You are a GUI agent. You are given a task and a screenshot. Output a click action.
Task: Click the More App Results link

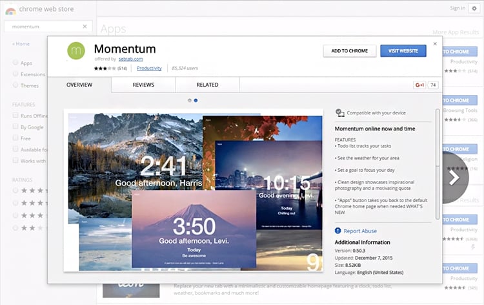click(x=456, y=32)
